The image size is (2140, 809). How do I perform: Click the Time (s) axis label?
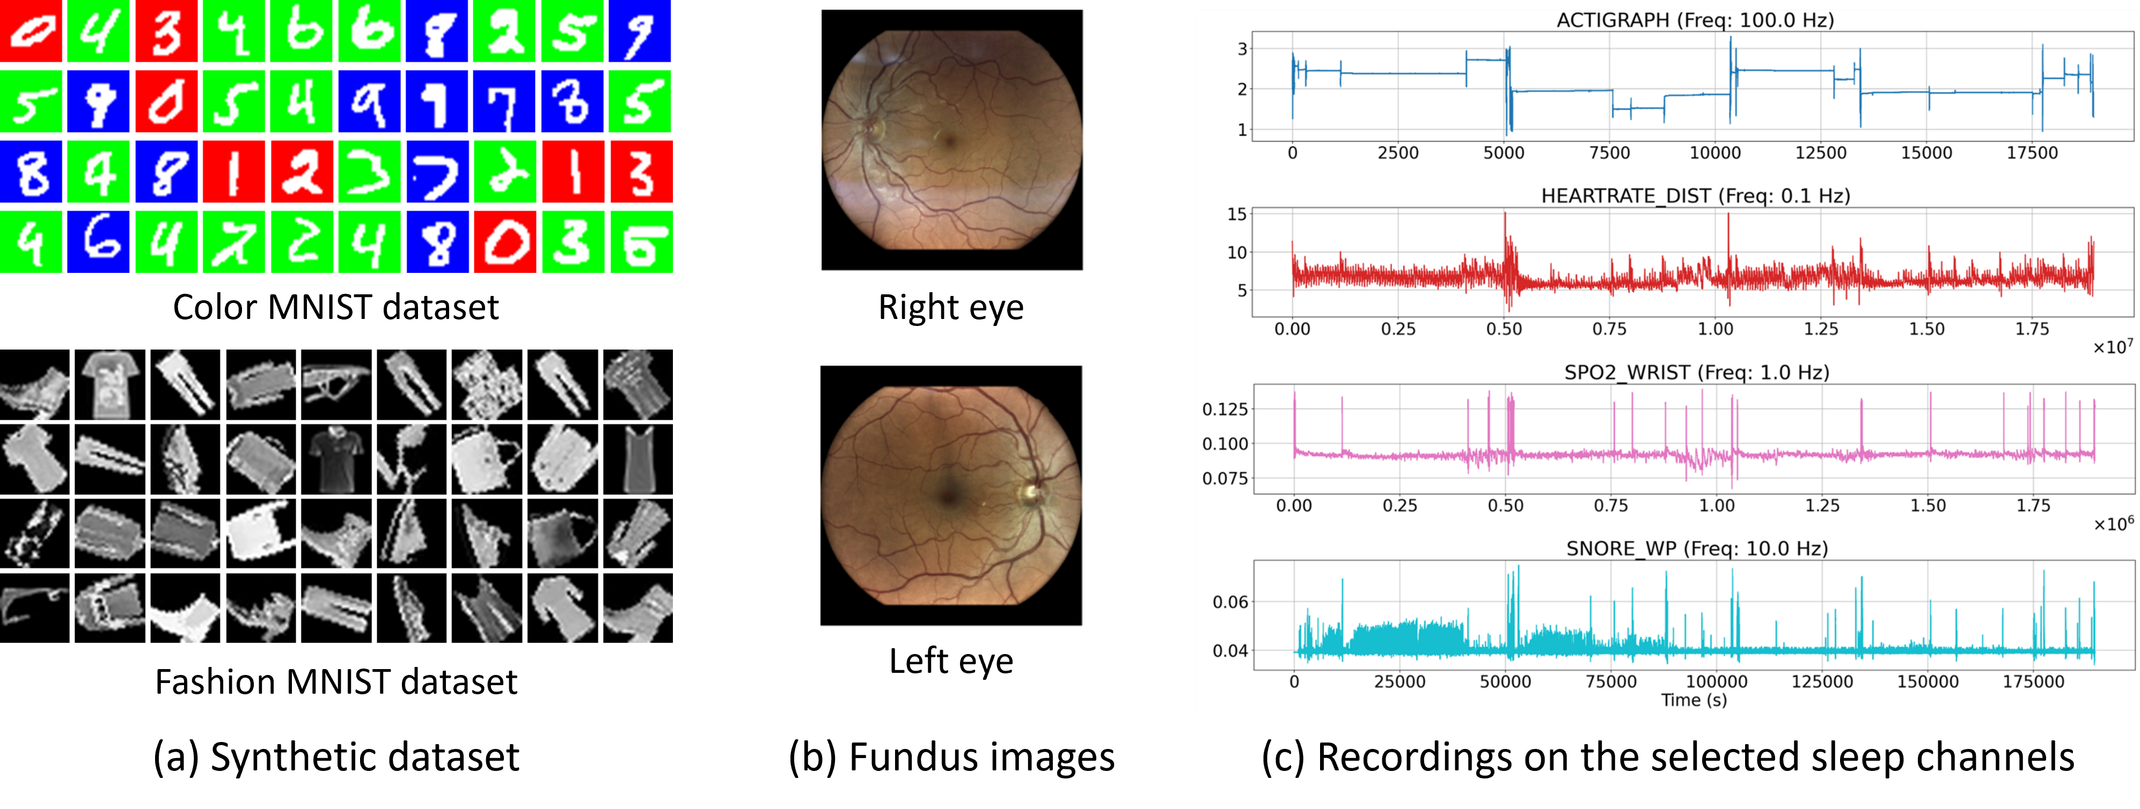1693,700
